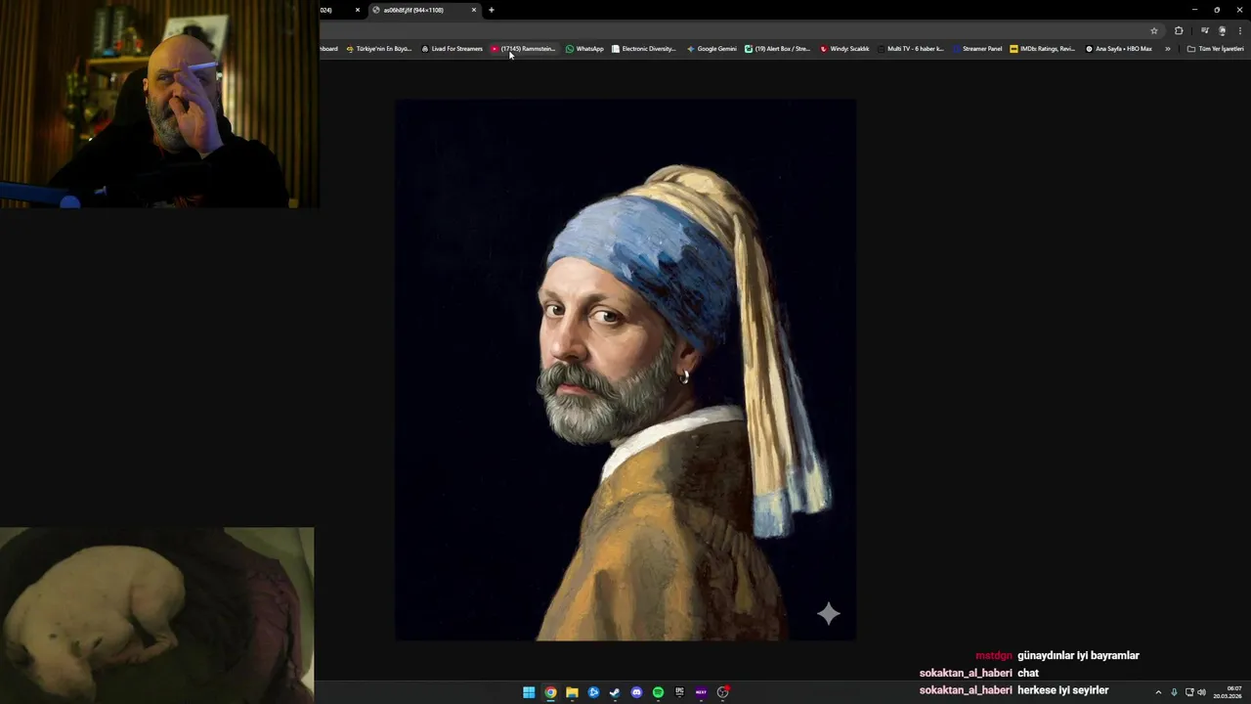Viewport: 1251px width, 704px height.
Task: Bookmark this page with the star icon
Action: 1153,30
